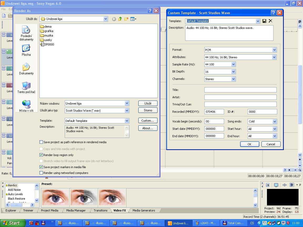
Task: Click the New project icon in Vegas toolbar
Action: pyautogui.click(x=4, y=16)
